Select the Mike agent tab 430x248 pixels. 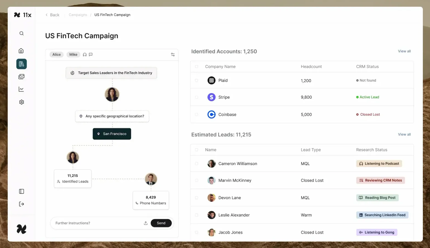(x=73, y=54)
